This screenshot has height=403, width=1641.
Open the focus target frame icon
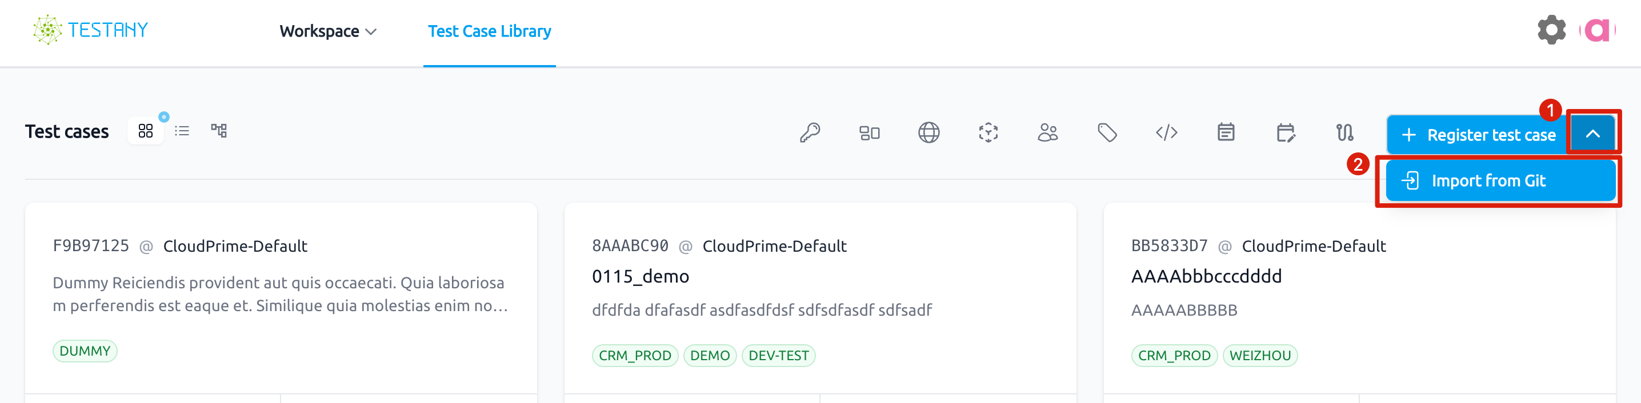[x=988, y=132]
